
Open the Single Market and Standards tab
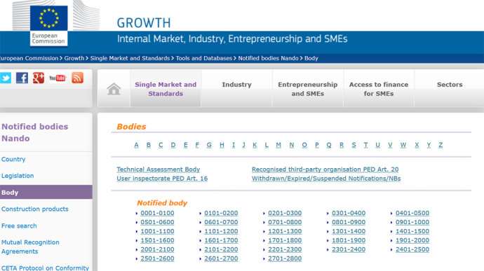[166, 89]
